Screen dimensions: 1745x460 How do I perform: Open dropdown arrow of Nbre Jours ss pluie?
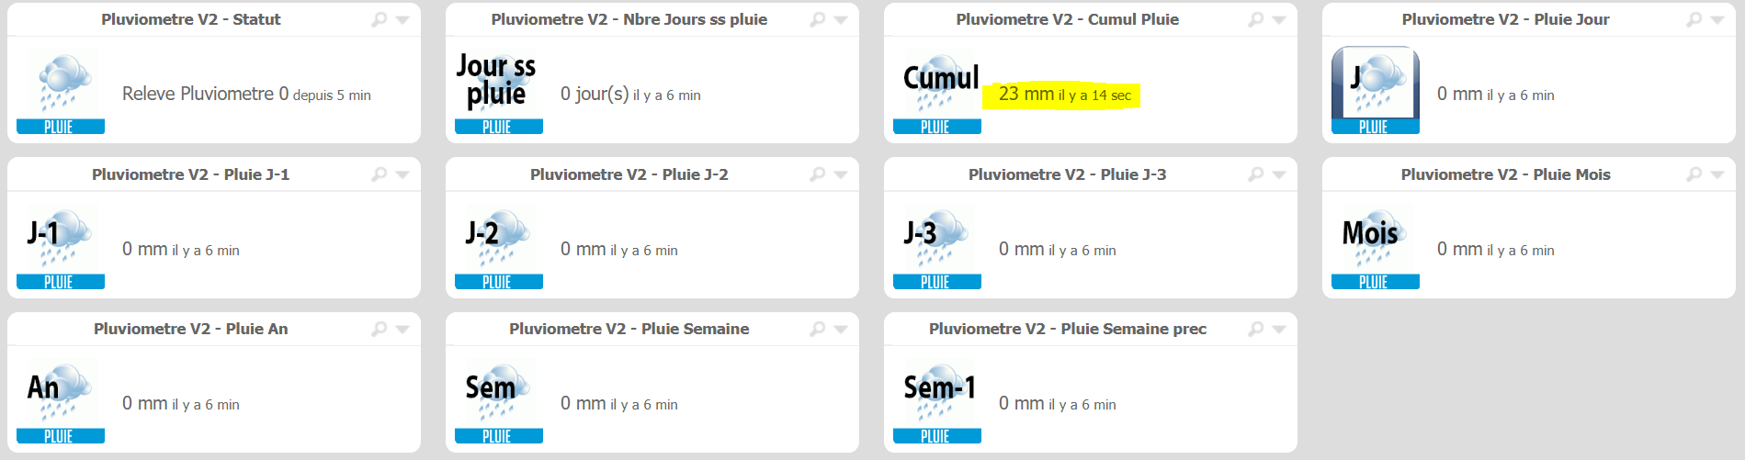tap(841, 20)
